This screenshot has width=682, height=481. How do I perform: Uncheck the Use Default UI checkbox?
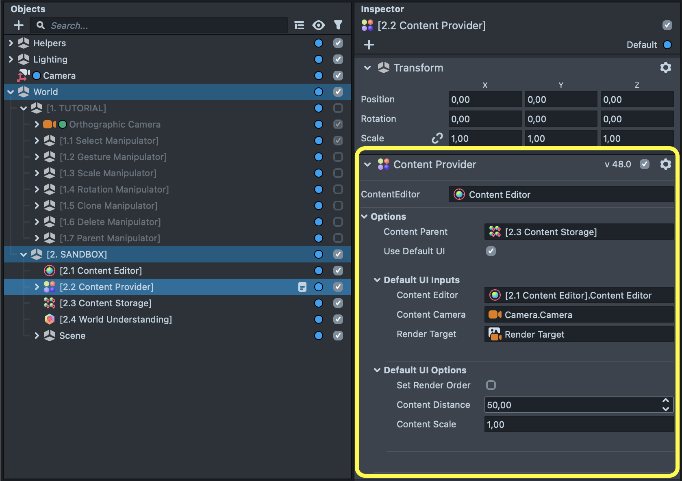[491, 251]
